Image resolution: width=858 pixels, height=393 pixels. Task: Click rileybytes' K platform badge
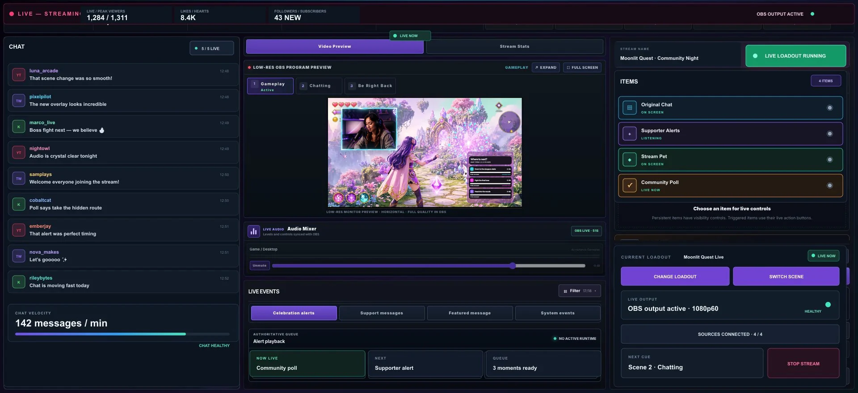(19, 282)
